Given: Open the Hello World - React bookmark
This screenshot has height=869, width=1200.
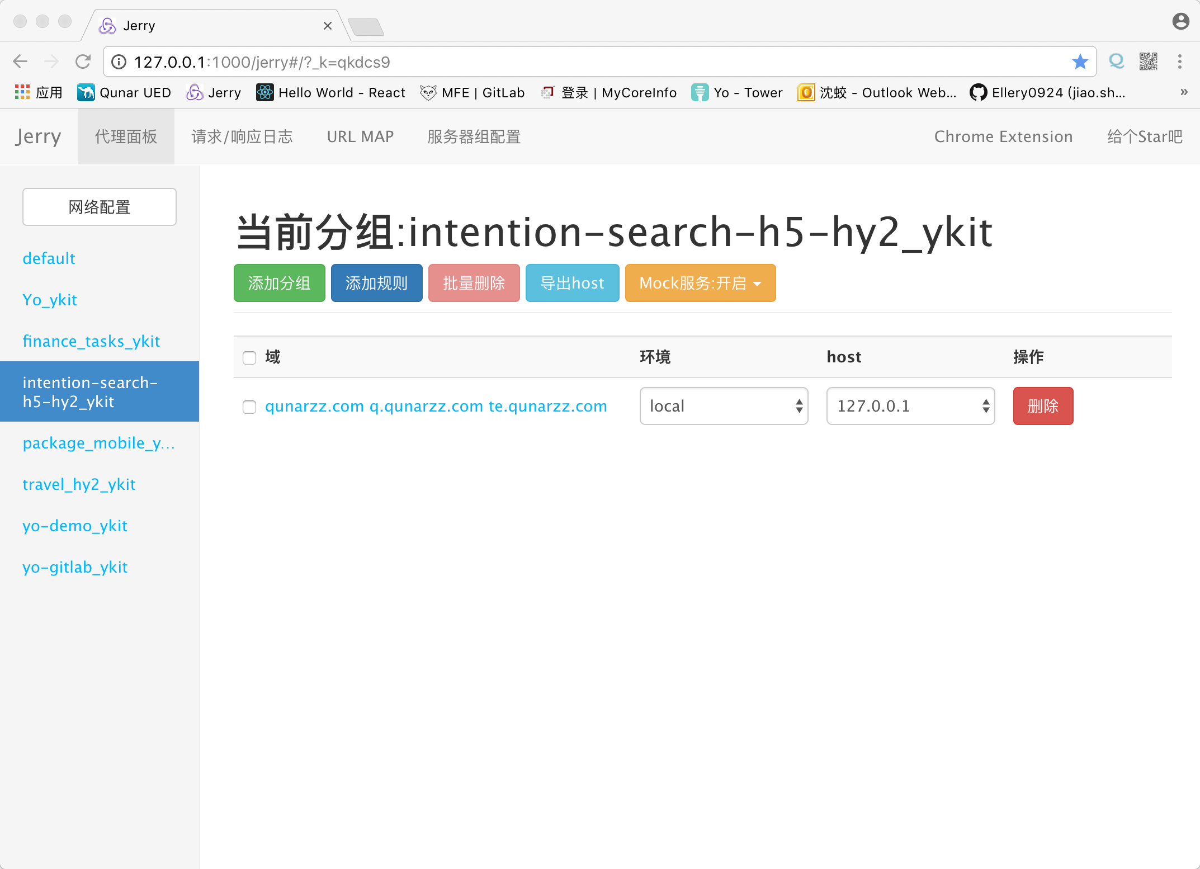Looking at the screenshot, I should pyautogui.click(x=330, y=92).
